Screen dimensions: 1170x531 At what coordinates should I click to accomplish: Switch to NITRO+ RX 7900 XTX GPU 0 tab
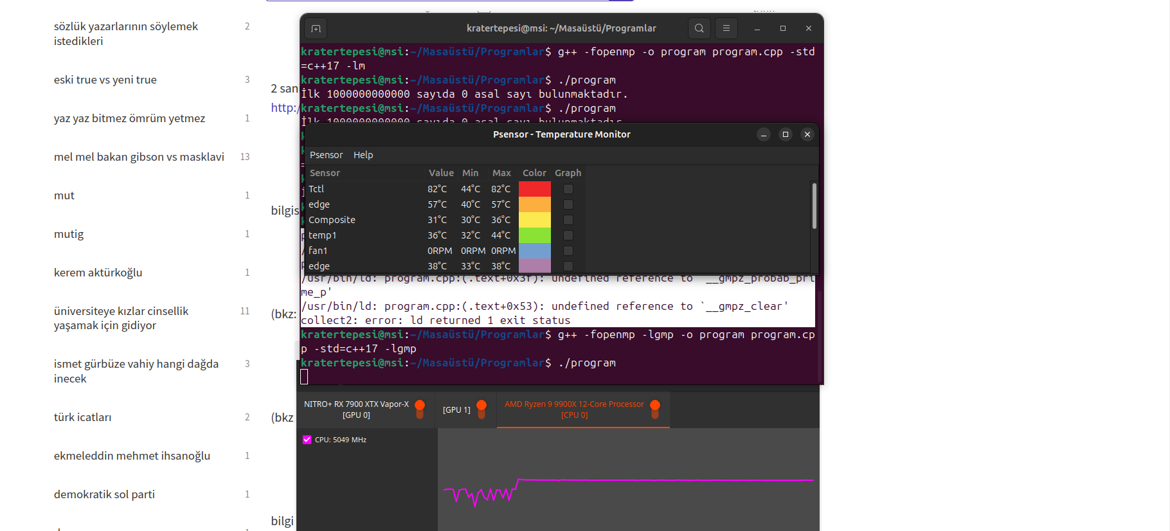pyautogui.click(x=364, y=410)
